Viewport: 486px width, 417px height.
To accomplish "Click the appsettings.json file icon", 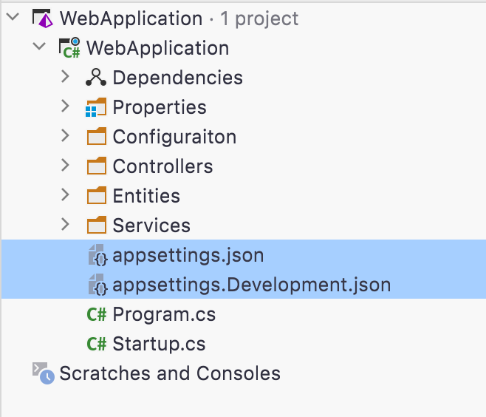I will [x=97, y=256].
